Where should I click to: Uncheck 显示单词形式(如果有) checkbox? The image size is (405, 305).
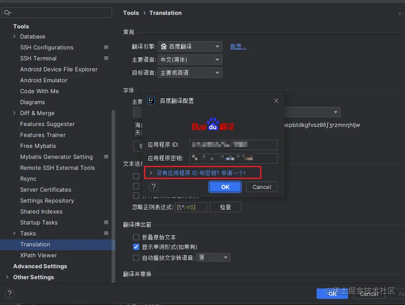click(136, 247)
